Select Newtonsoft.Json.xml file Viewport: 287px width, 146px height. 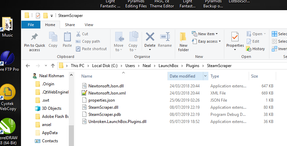coord(107,93)
